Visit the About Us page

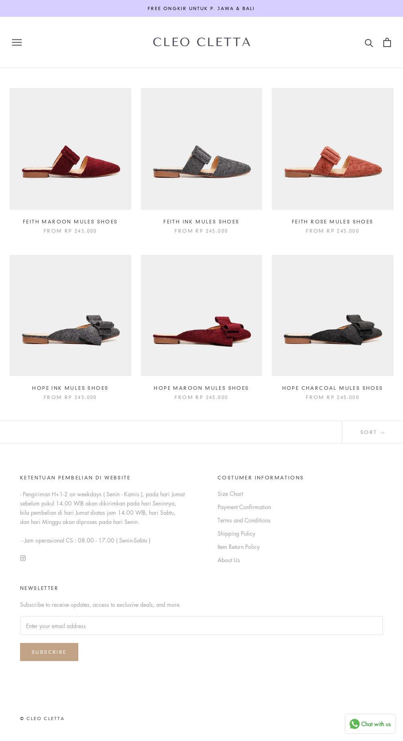click(228, 560)
